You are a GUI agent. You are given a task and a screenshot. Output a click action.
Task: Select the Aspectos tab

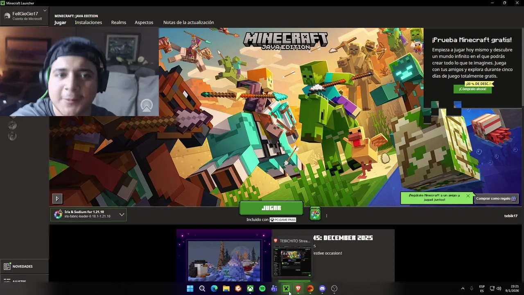coord(144,23)
